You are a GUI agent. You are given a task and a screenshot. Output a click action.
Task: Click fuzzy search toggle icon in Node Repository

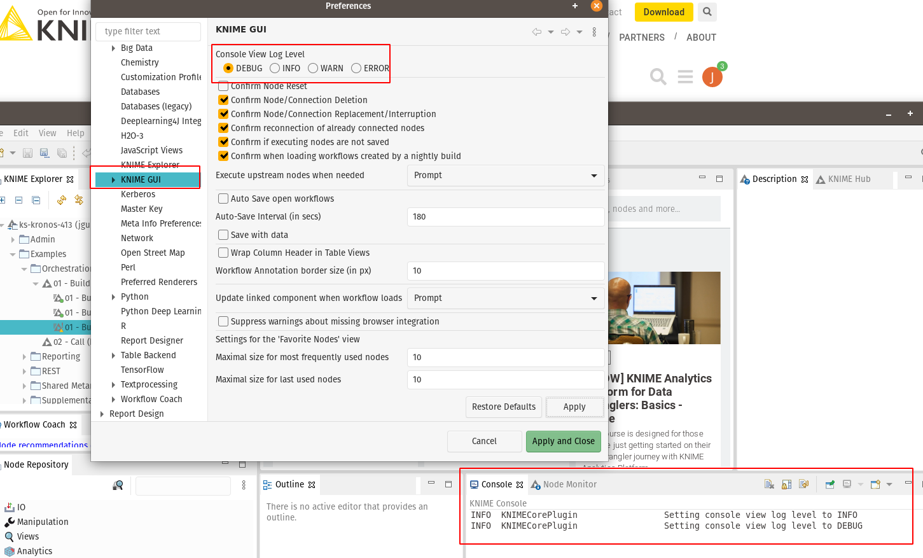[x=118, y=485]
